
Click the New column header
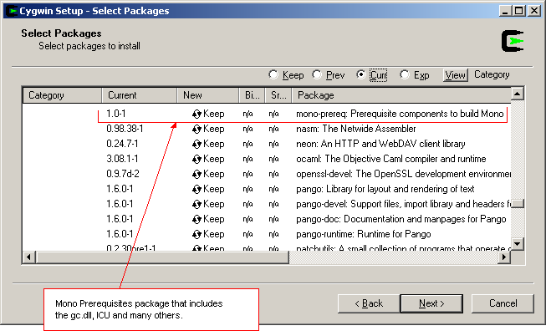click(x=208, y=95)
